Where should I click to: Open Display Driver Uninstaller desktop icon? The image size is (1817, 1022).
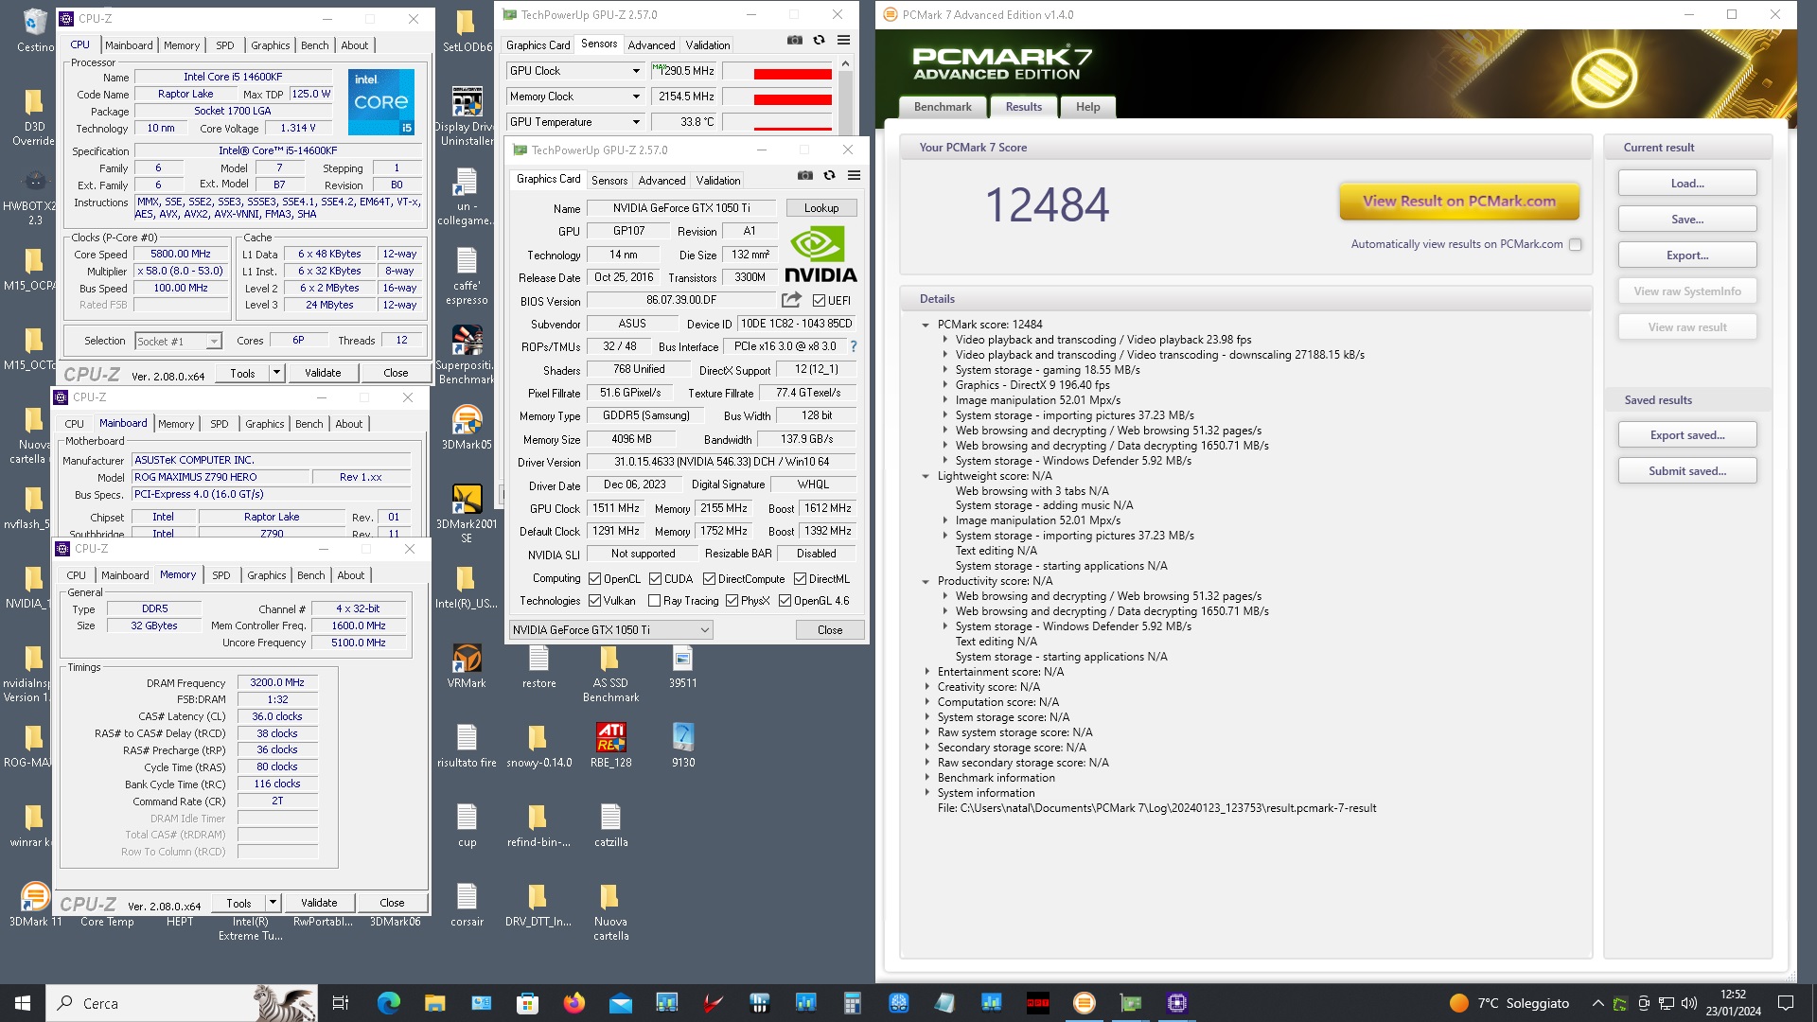(467, 115)
